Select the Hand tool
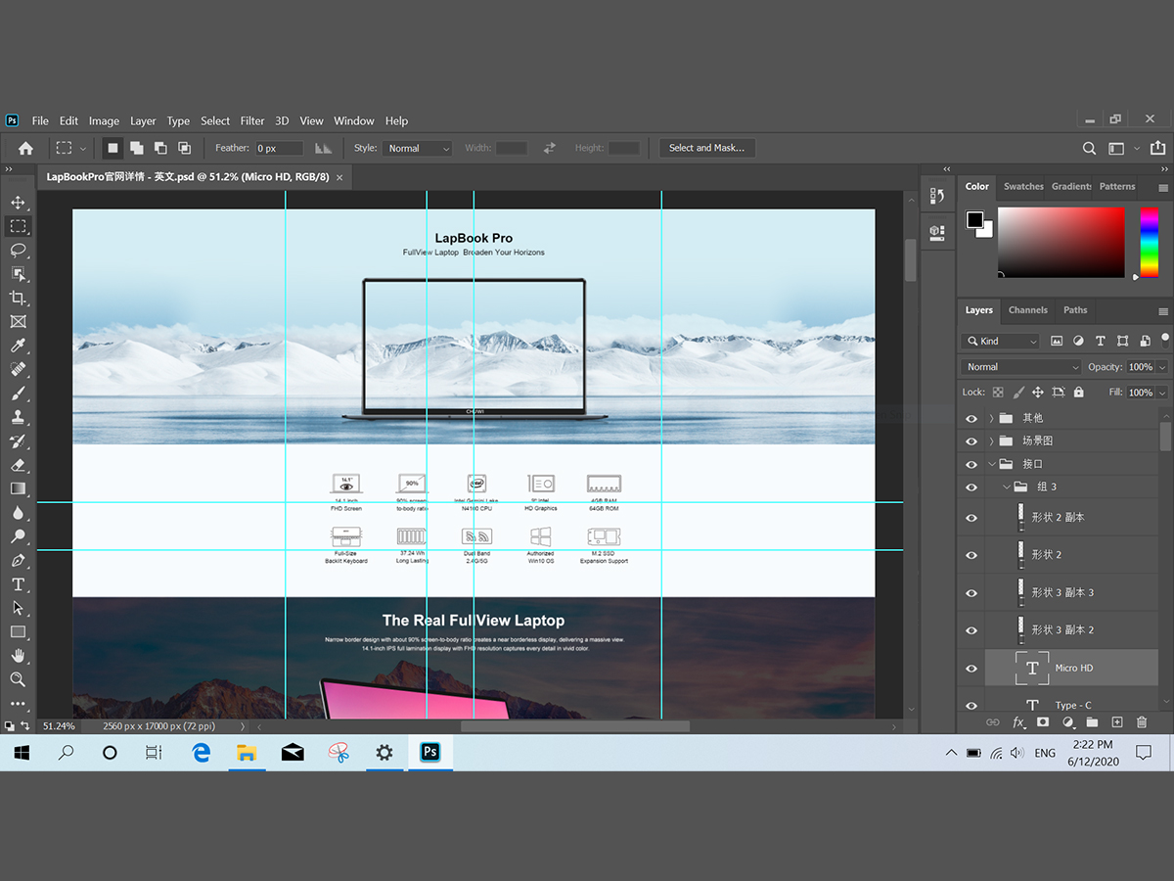 (18, 655)
